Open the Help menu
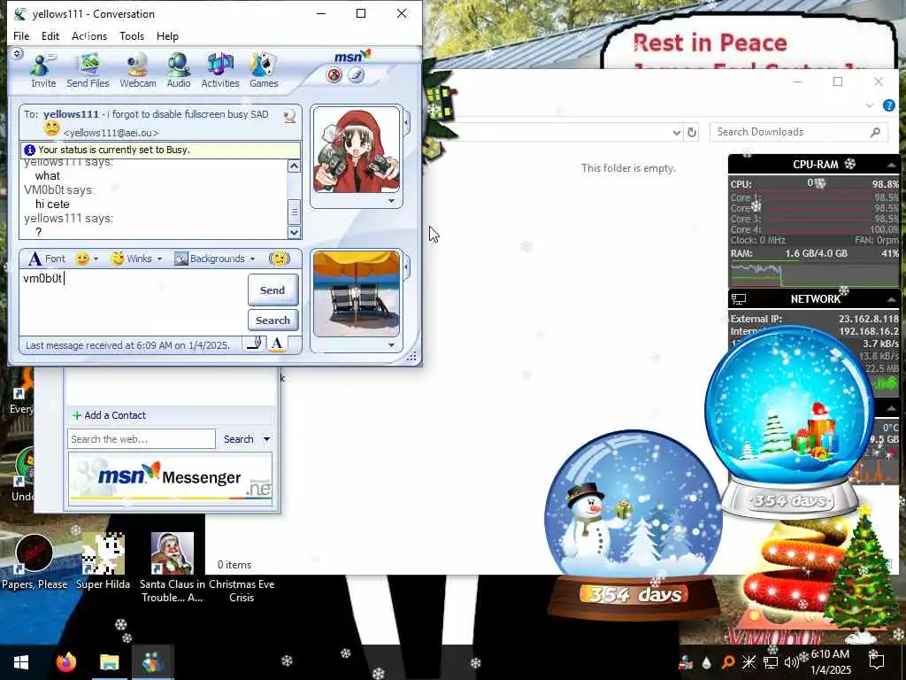906x680 pixels. 167,35
